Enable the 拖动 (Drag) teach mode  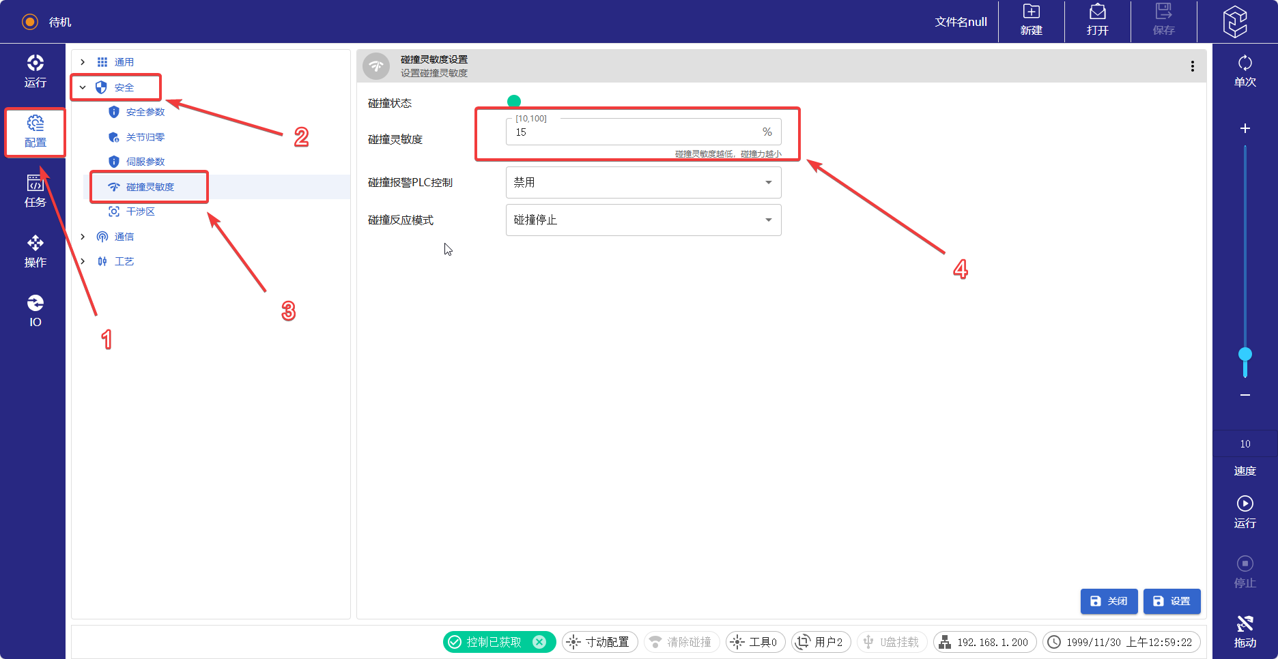(1245, 631)
